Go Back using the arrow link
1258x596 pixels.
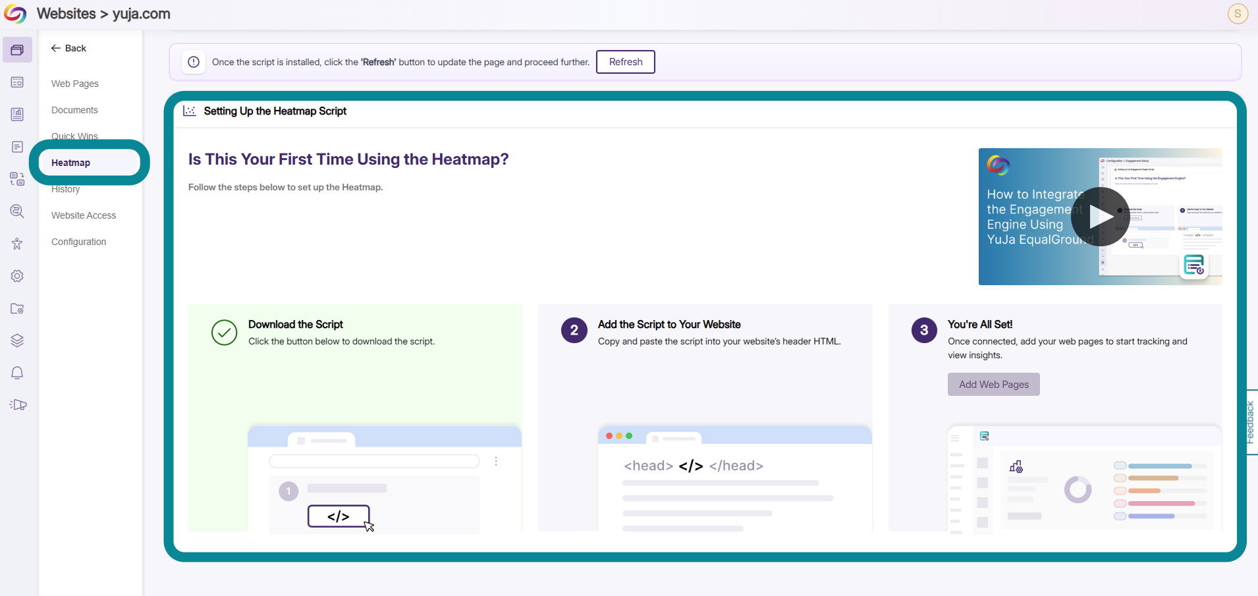point(68,48)
